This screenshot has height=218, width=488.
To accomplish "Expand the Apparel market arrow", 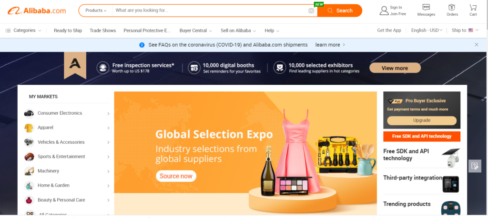I will coord(108,128).
